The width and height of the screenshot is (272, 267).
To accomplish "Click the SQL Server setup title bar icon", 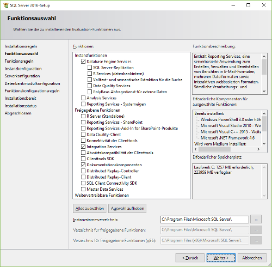I will [5, 5].
